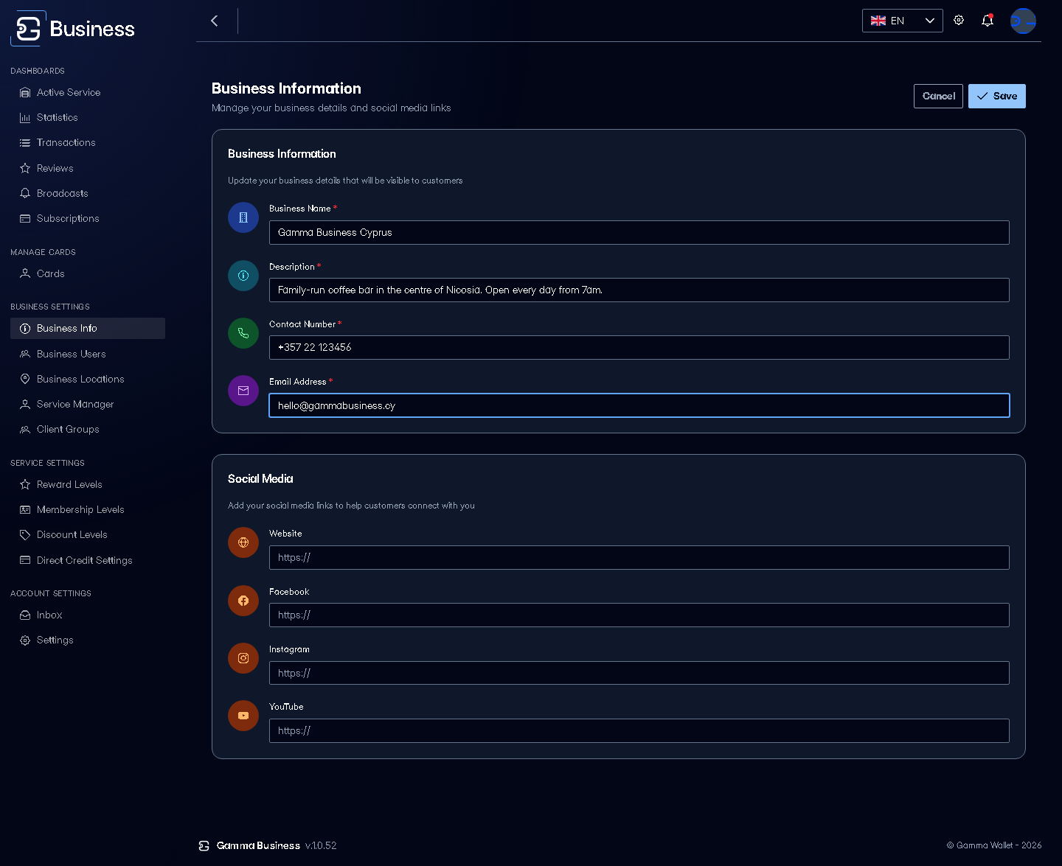Screen dimensions: 1062x866
Task: Save the business information
Action: (x=997, y=97)
